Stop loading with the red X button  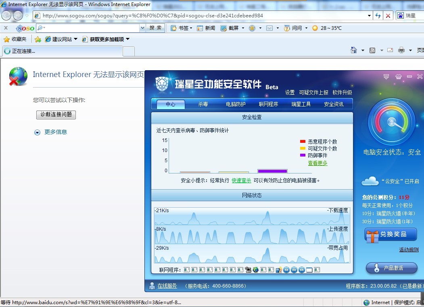pyautogui.click(x=388, y=16)
